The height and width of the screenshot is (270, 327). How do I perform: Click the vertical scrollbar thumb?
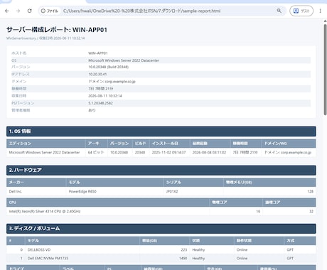click(325, 69)
